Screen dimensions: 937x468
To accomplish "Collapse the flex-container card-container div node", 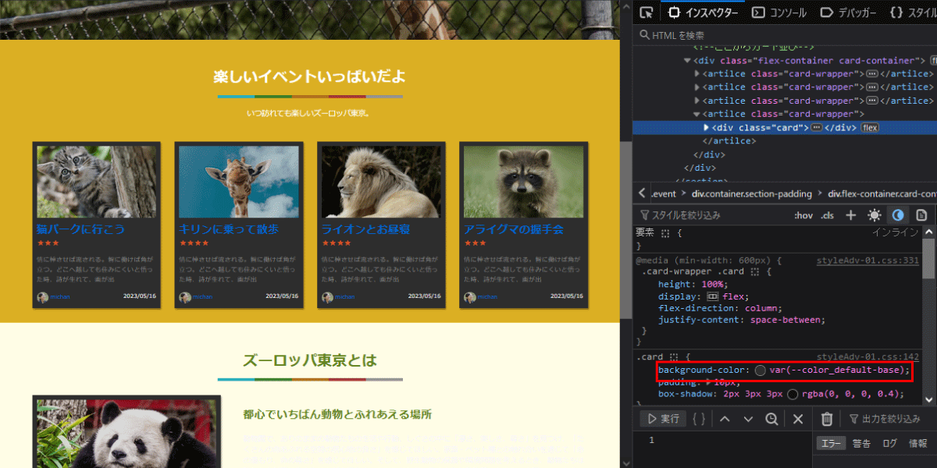I will pyautogui.click(x=687, y=60).
